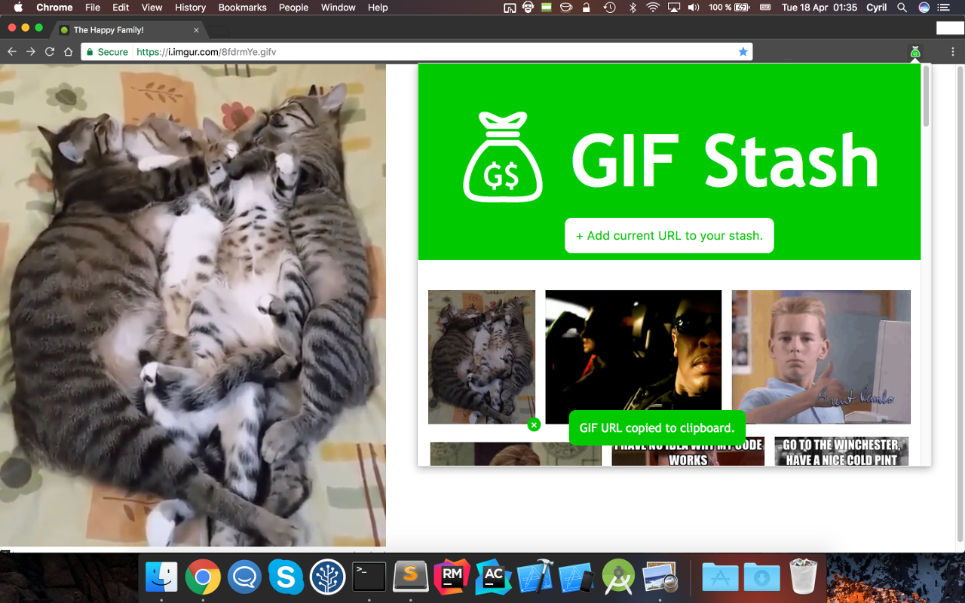Open the People menu
Screen dimensions: 965x603
tap(293, 8)
